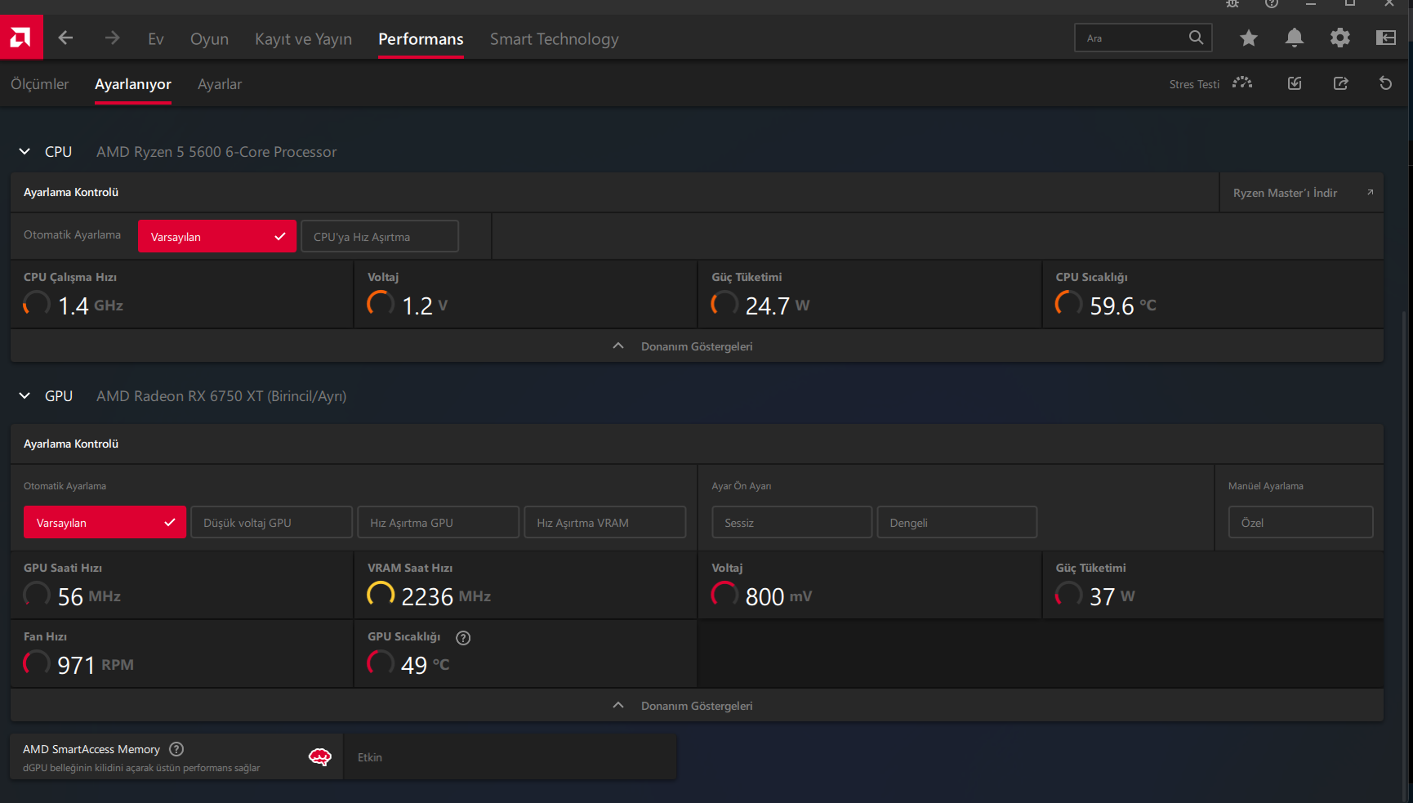Viewport: 1413px width, 803px height.
Task: Go forward with the right arrow
Action: [x=112, y=38]
